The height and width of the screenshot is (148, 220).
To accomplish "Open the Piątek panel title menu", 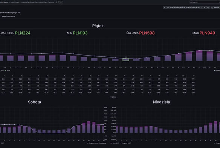I will click(x=98, y=26).
